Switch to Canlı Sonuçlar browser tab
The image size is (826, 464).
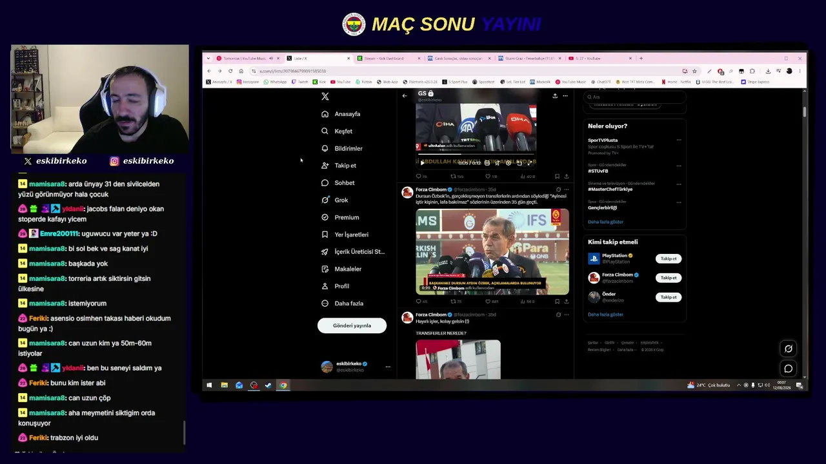[459, 59]
